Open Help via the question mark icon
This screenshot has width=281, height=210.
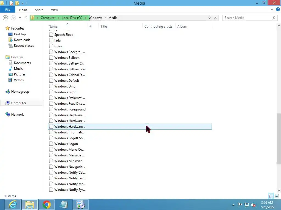[278, 10]
